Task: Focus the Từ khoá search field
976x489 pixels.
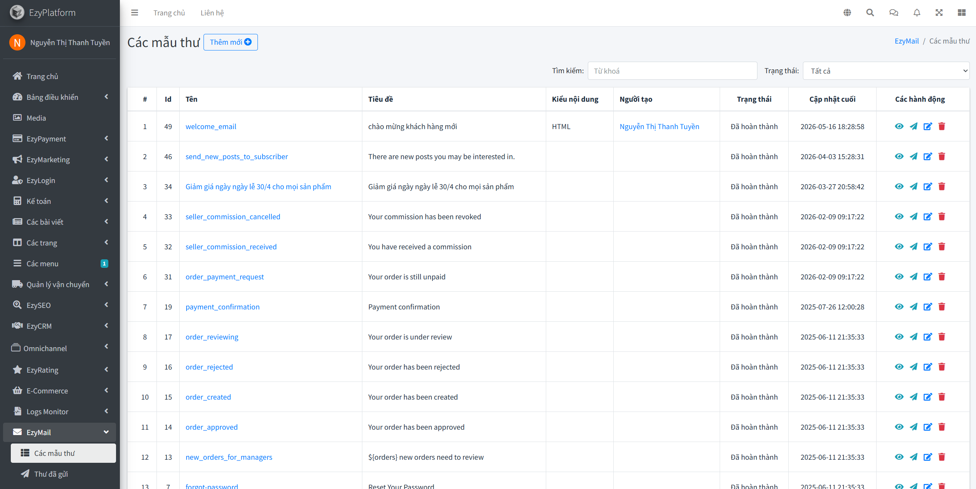Action: pyautogui.click(x=672, y=71)
